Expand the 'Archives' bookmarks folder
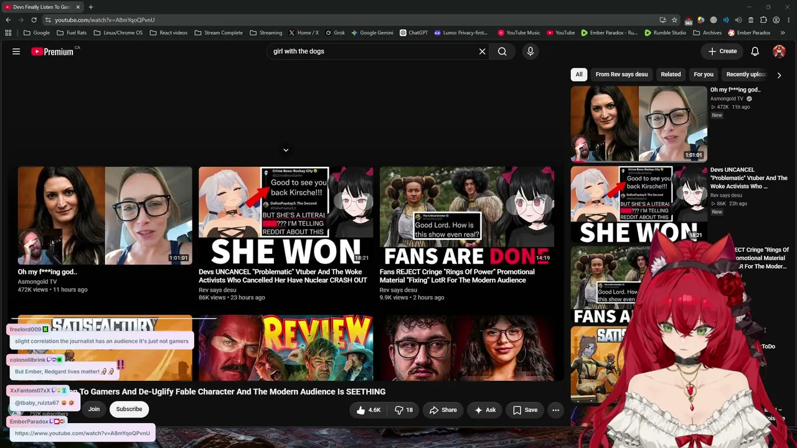 point(707,33)
